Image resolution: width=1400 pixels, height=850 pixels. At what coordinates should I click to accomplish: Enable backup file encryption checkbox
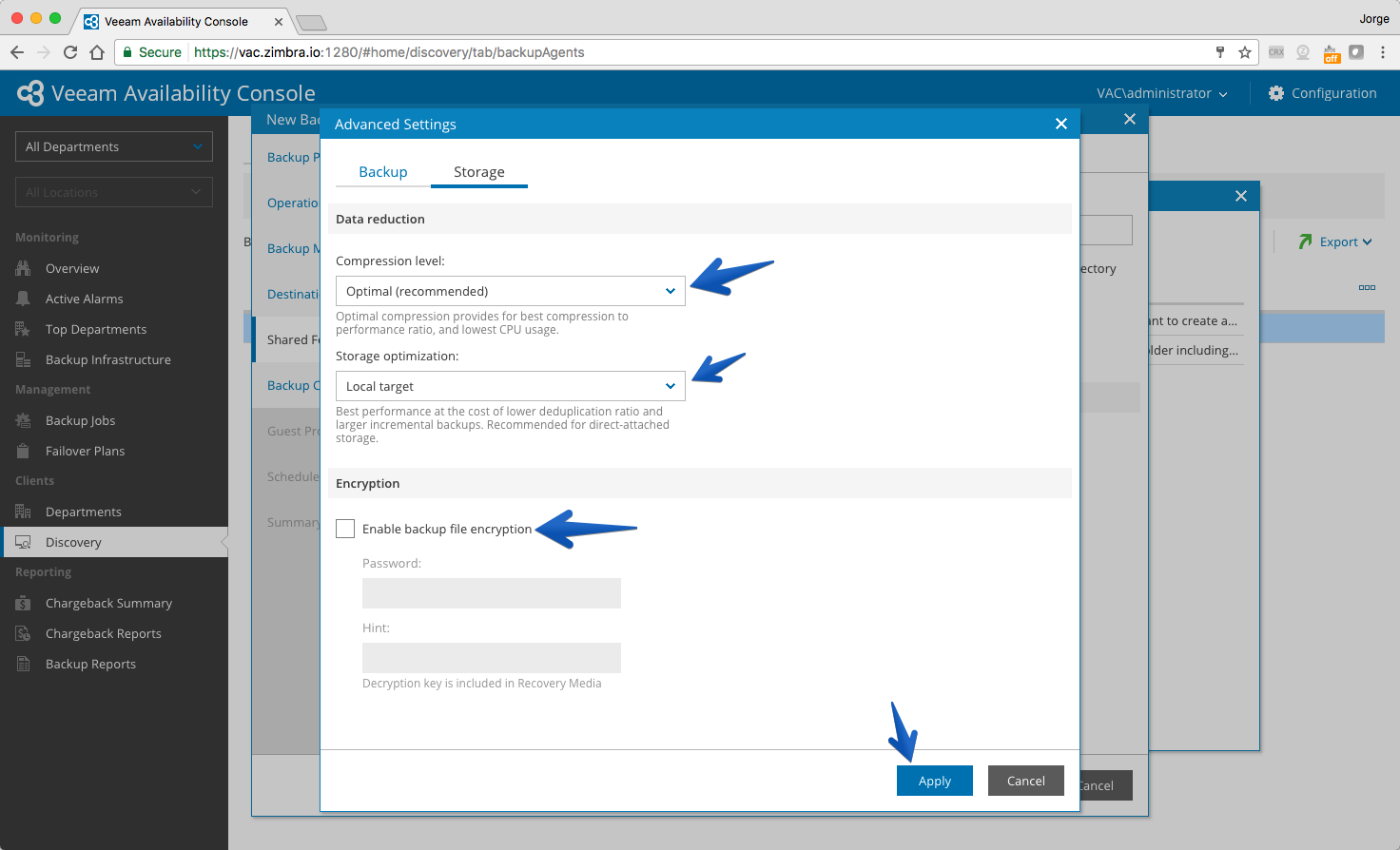345,529
